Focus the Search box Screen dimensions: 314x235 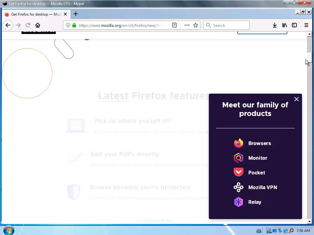[x=226, y=25]
